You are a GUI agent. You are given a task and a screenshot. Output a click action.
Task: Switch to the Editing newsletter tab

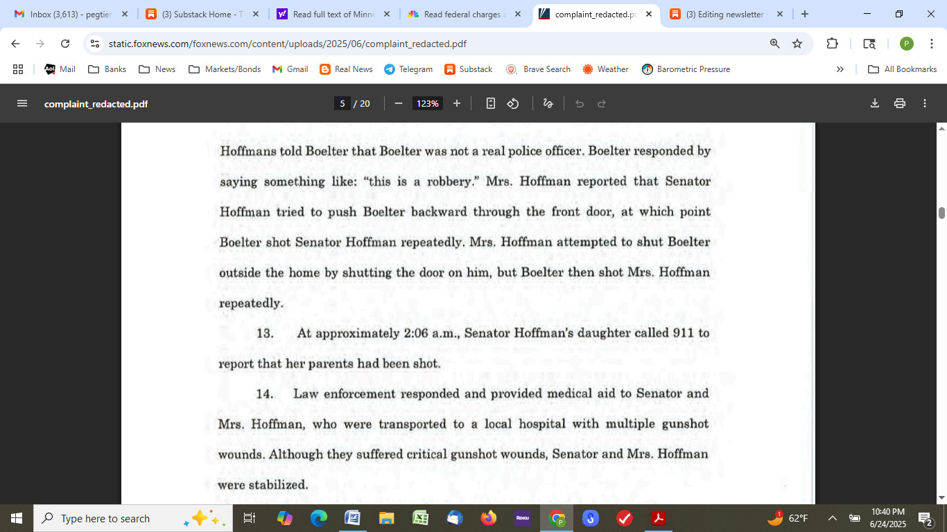[727, 14]
